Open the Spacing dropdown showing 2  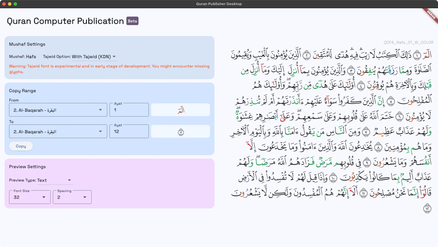pyautogui.click(x=72, y=197)
